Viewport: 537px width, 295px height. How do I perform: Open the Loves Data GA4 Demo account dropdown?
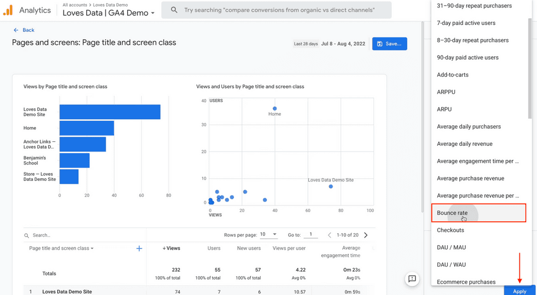click(108, 13)
